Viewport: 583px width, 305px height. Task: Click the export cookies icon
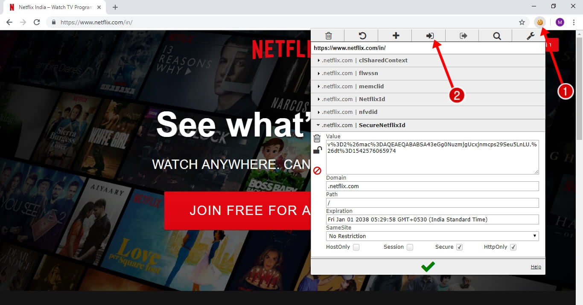[463, 36]
